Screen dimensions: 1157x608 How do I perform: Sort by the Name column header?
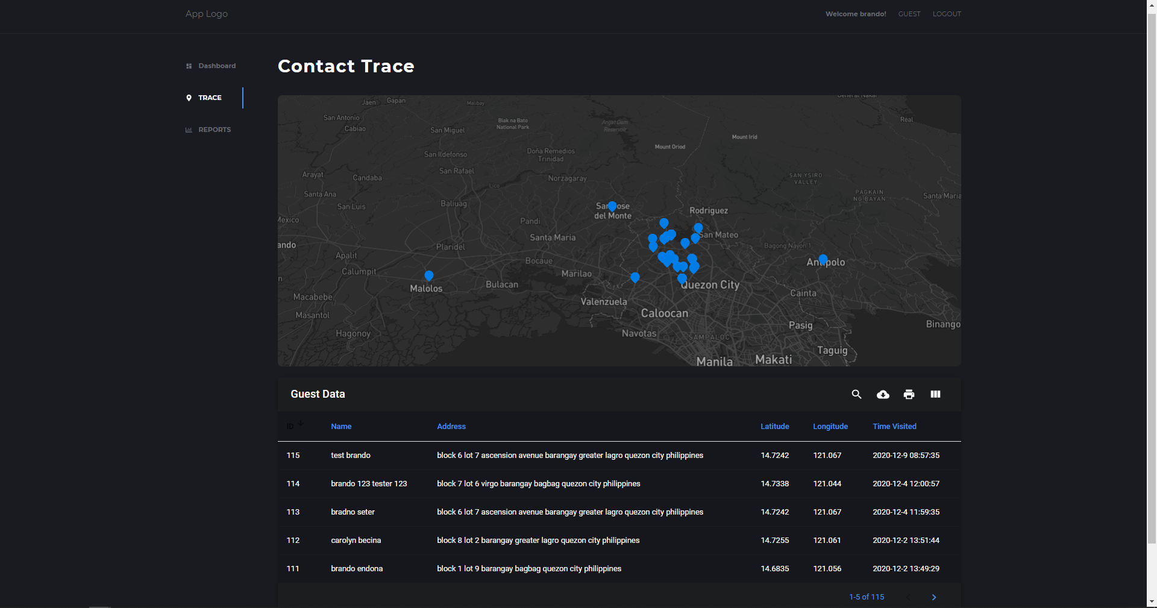coord(341,426)
